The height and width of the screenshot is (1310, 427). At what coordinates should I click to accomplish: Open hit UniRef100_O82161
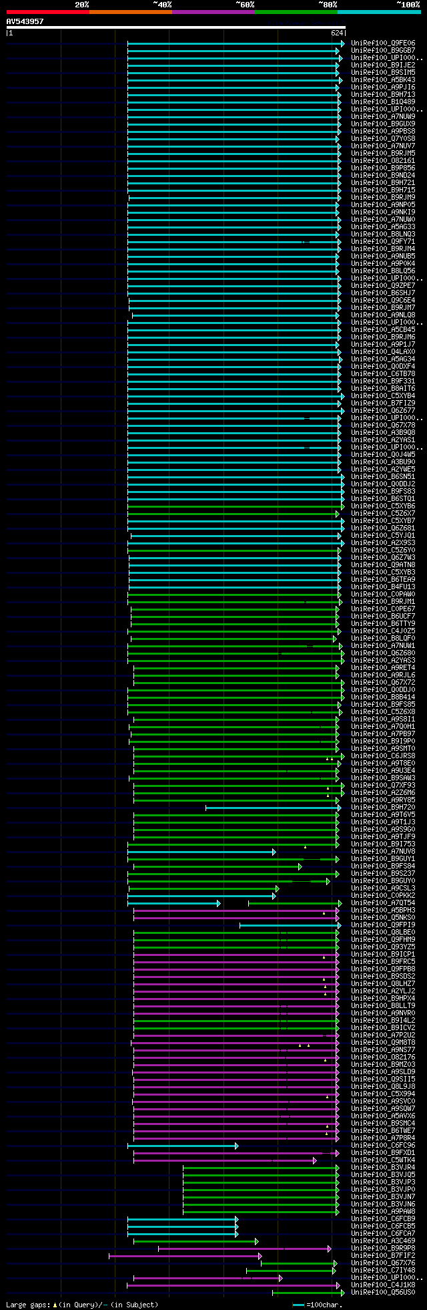point(383,161)
